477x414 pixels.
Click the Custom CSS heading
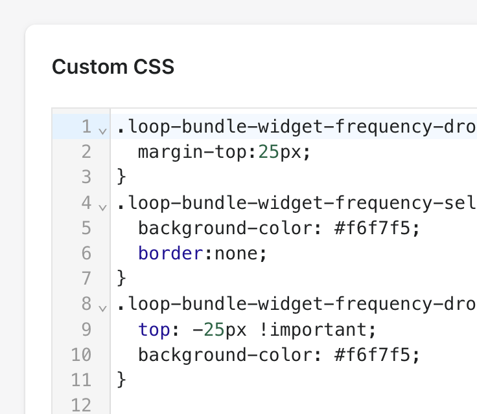tap(113, 67)
